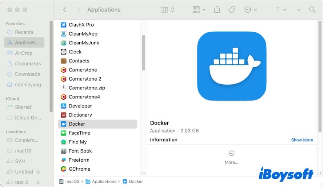Select the Developer app icon
Viewport: 323px width, 187px height.
tap(63, 106)
